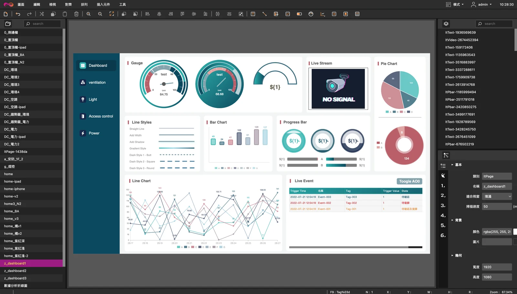This screenshot has height=294, width=517.
Task: Insert a video player component
Action: tap(334, 14)
